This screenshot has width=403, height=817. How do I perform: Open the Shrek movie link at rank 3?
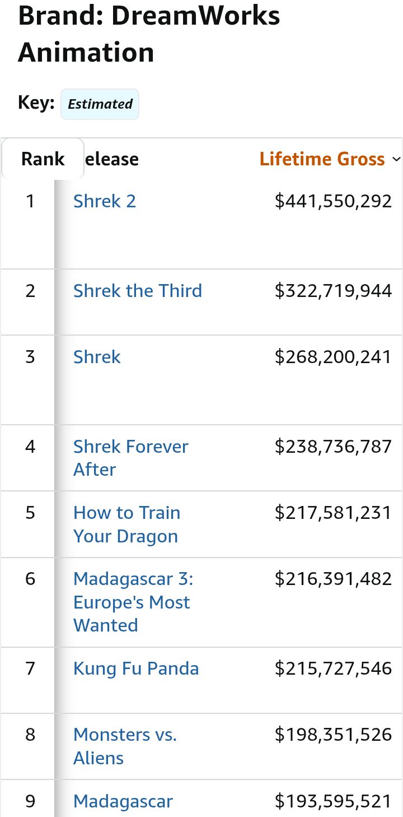pos(97,357)
